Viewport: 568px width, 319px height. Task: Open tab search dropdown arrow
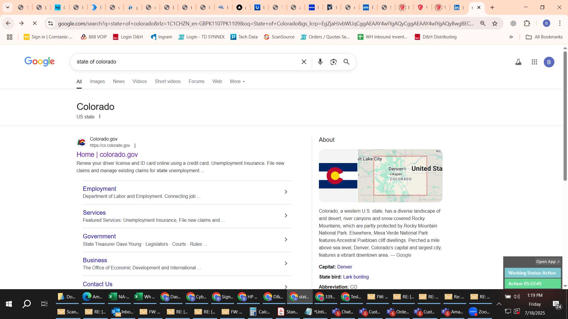click(x=8, y=7)
